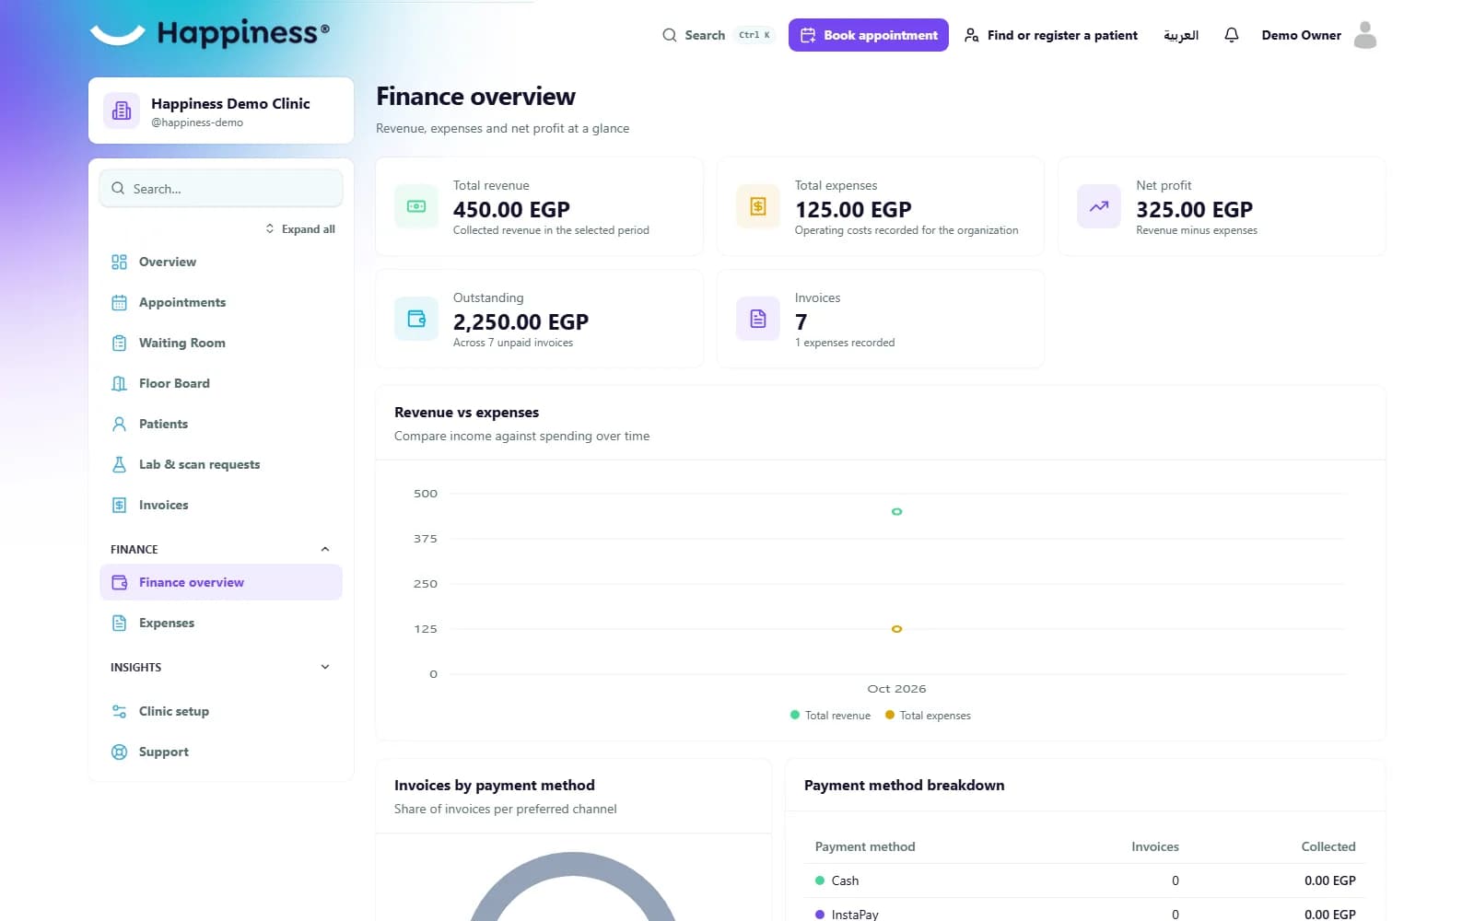Open Overview from sidebar
Viewport: 1474px width, 921px height.
pos(221,262)
